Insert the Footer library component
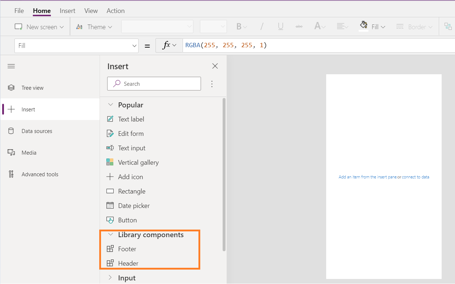 (127, 249)
